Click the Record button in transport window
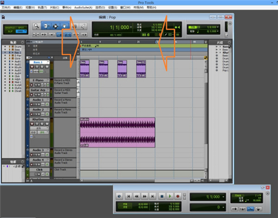278x218 pixels. (178, 196)
